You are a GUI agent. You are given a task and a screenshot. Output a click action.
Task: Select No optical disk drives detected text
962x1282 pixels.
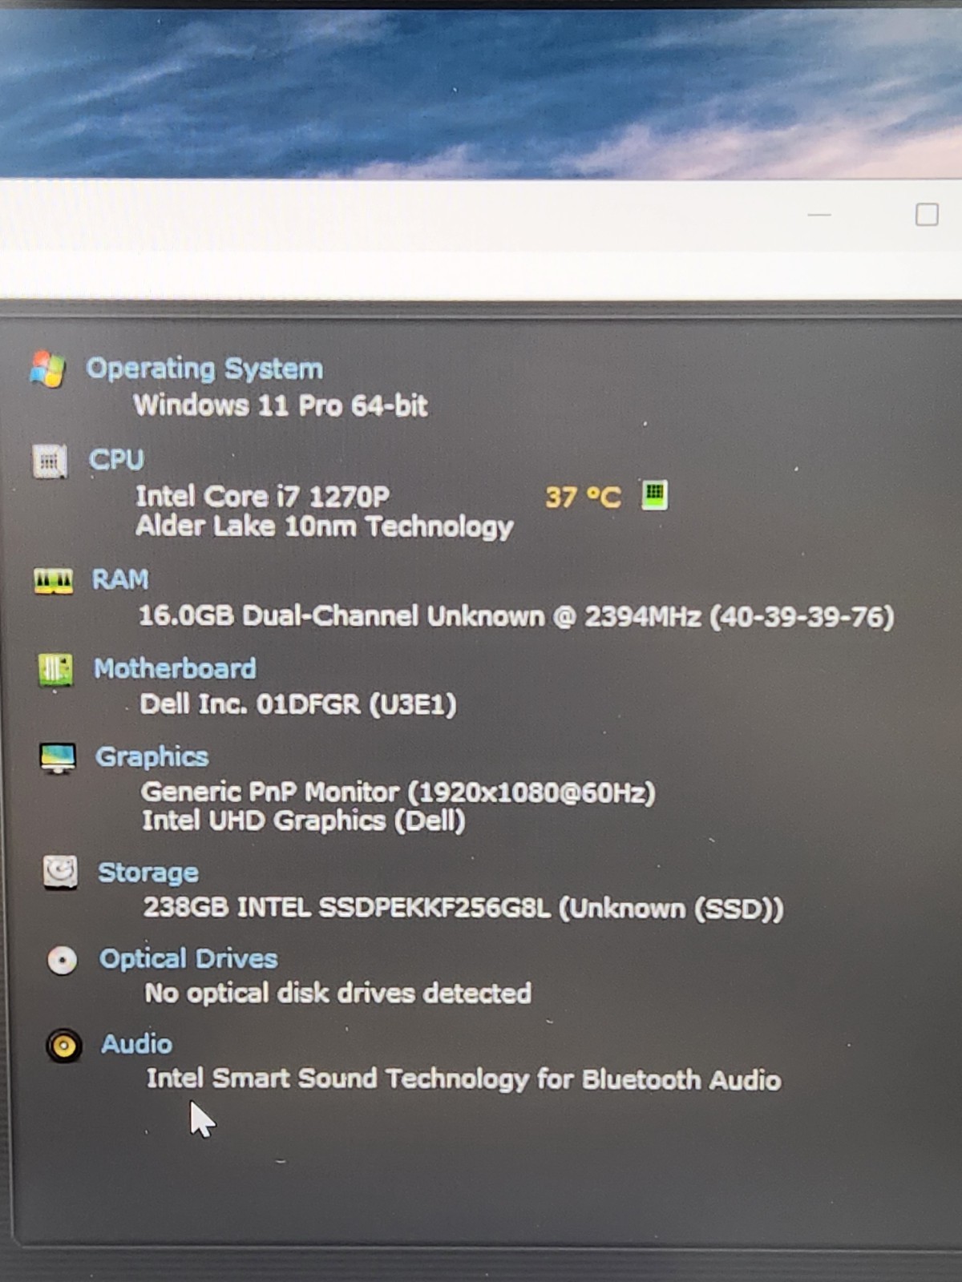(338, 994)
